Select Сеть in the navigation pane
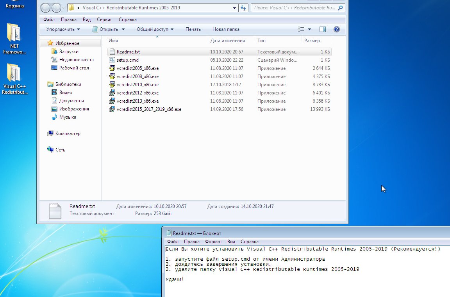The height and width of the screenshot is (297, 450). click(x=60, y=149)
